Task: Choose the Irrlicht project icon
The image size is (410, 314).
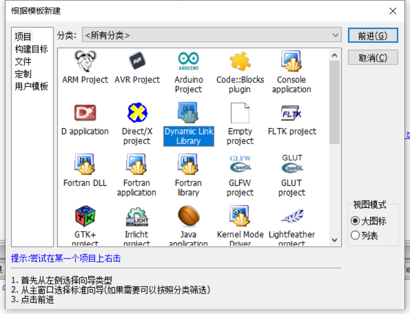Action: [x=137, y=217]
